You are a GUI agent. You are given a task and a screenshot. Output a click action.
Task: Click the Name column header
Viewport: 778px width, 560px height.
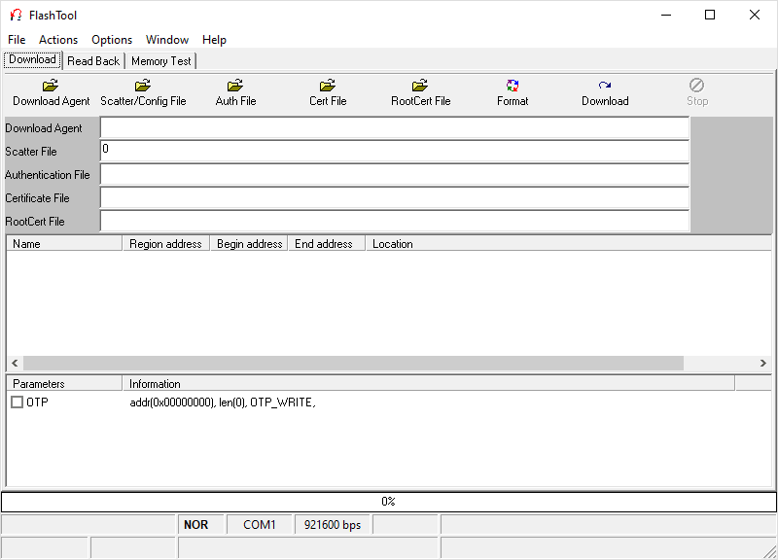coord(64,244)
